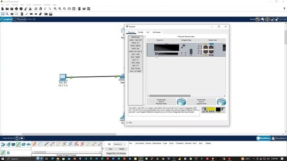Select the Draw Ellipse tool
Screen dimensions: 287x161
(x=36, y=14)
